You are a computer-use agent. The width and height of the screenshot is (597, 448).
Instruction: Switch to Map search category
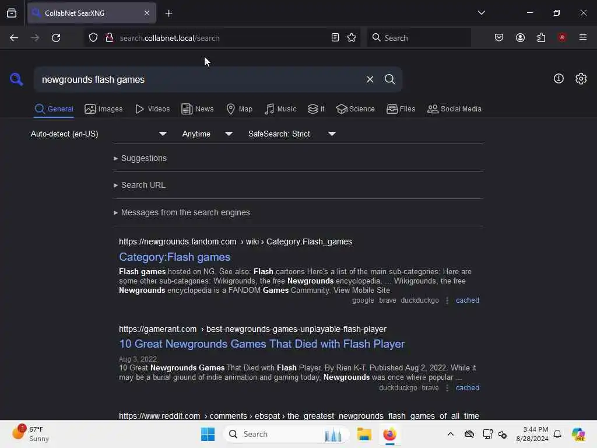[x=239, y=109]
